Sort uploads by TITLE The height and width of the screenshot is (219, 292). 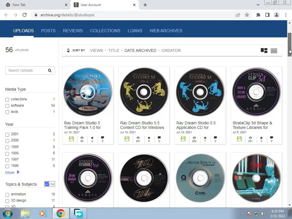(x=114, y=50)
